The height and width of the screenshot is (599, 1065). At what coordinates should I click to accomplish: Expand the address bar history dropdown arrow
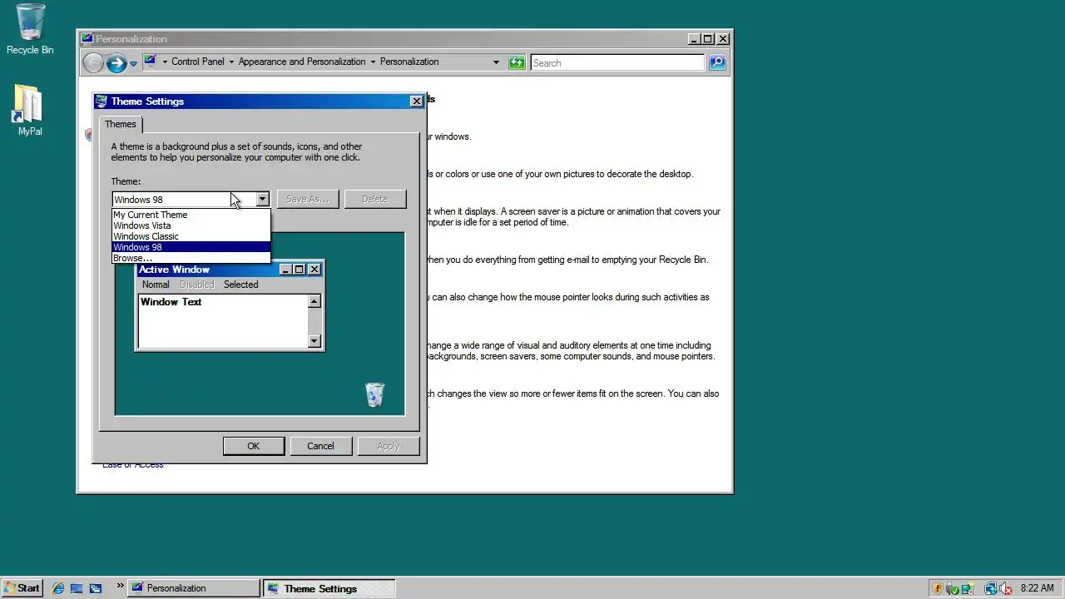[496, 62]
